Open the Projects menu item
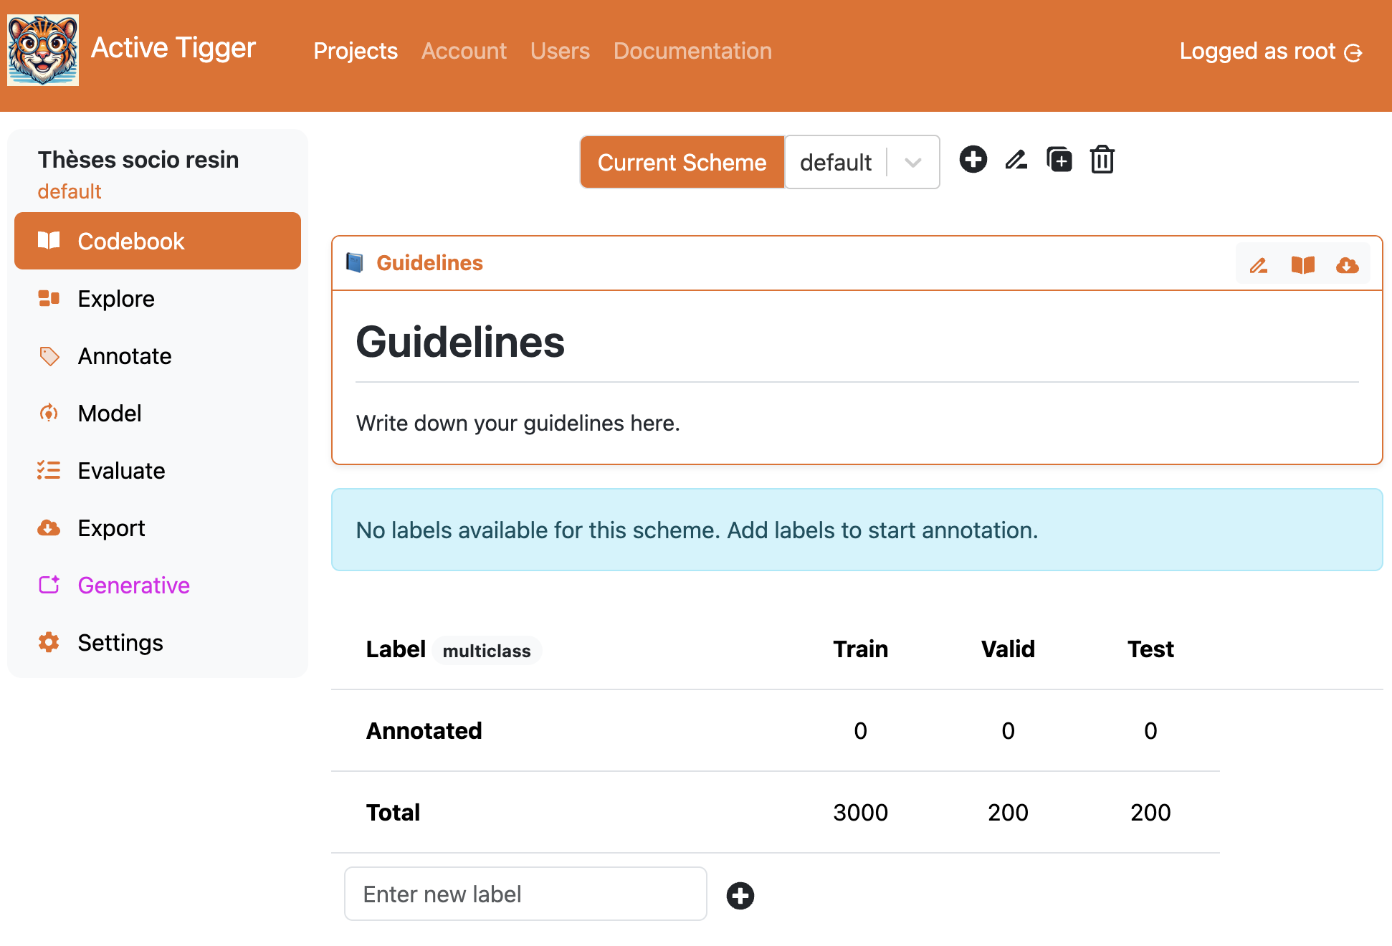 click(356, 51)
